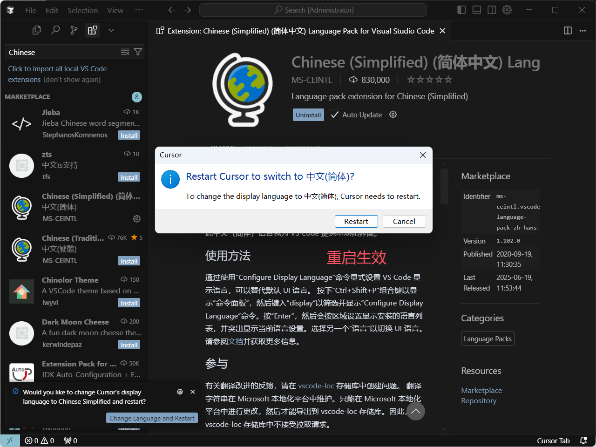Click the MS-CEINTL publisher name in header
Viewport: 596px width, 447px height.
(x=312, y=80)
